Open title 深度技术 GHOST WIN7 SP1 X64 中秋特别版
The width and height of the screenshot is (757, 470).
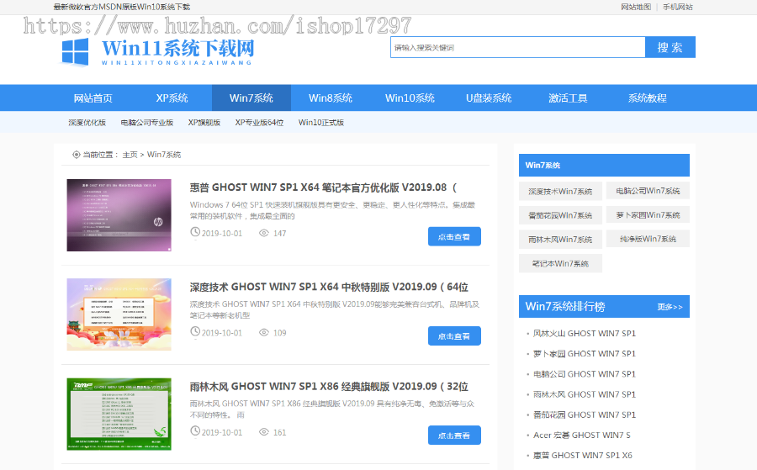[x=329, y=287]
